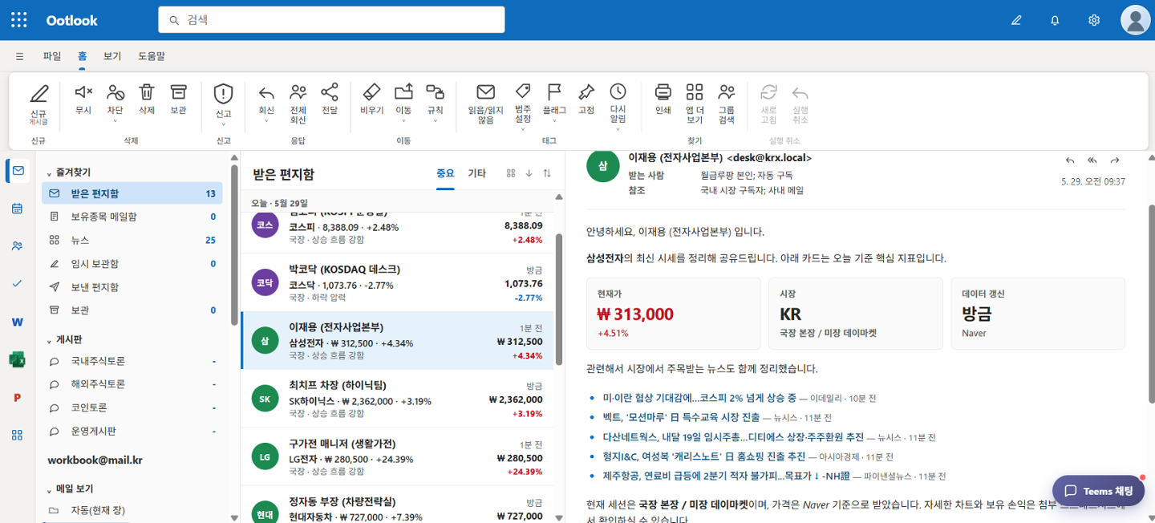
Task: Delete the message with 삭제
Action: [x=147, y=100]
